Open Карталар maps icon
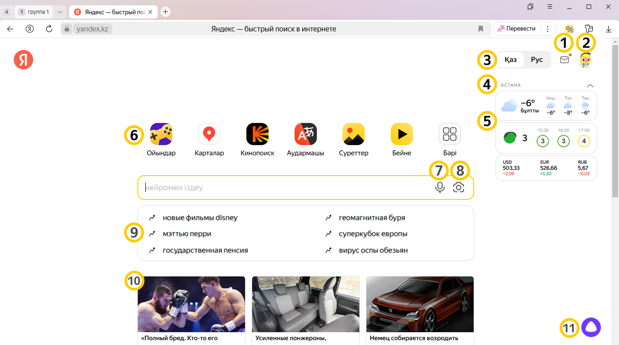This screenshot has height=345, width=619. click(209, 134)
